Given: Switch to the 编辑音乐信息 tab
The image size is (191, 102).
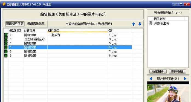Looking at the screenshot, I should pos(36,24).
